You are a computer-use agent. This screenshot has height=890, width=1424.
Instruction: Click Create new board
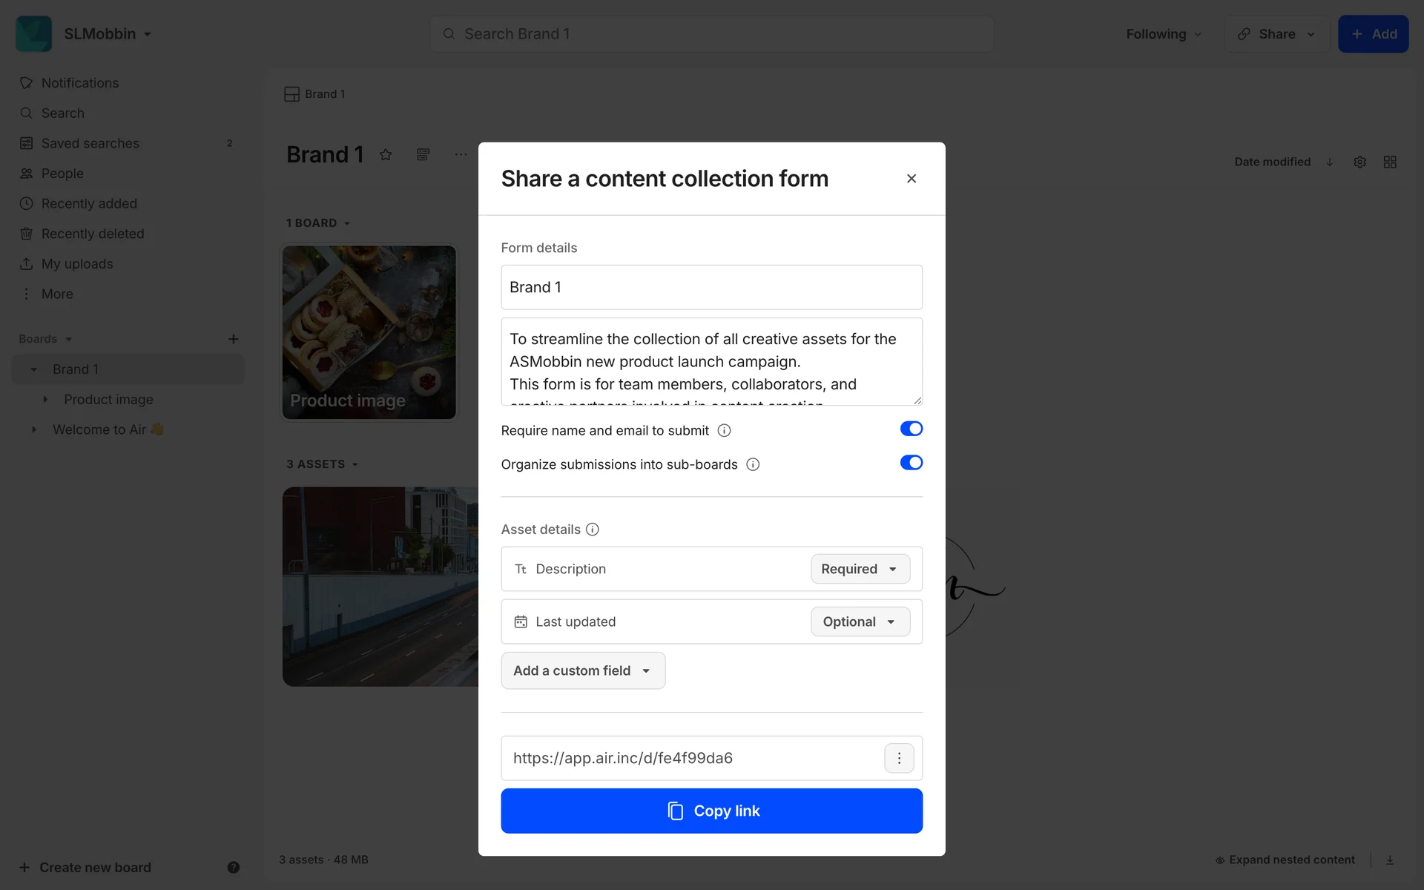[95, 867]
